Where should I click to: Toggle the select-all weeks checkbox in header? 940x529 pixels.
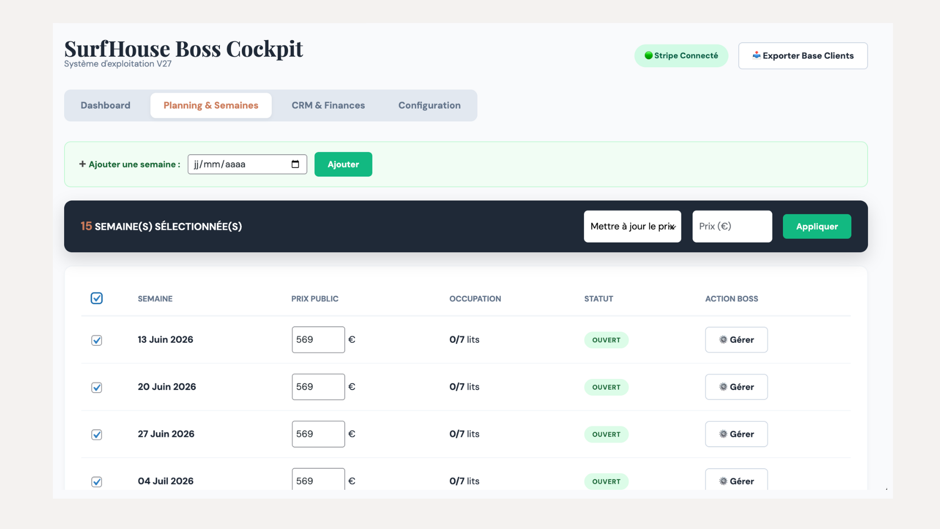pos(96,298)
